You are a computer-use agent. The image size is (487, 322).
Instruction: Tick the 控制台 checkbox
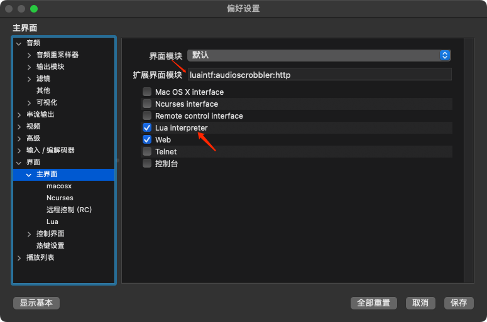point(147,163)
